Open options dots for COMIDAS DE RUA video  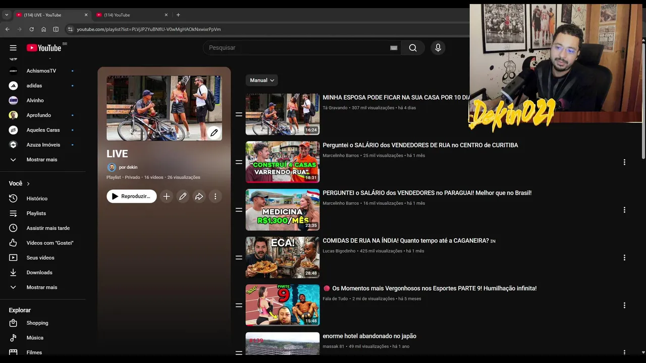624,258
